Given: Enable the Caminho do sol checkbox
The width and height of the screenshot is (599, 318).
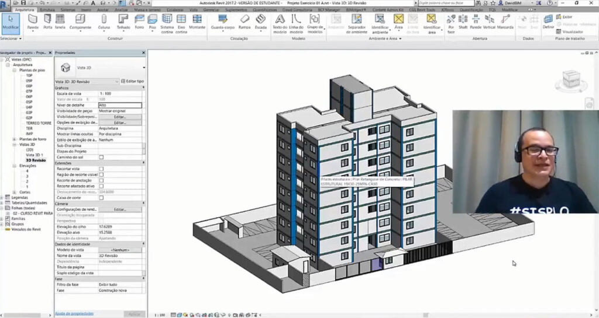Looking at the screenshot, I should (x=101, y=157).
